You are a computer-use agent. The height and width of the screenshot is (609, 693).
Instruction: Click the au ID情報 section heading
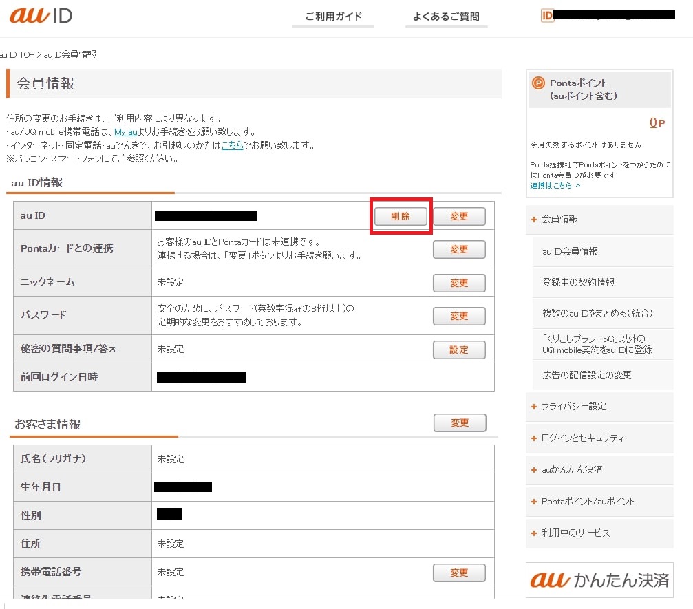pyautogui.click(x=37, y=182)
